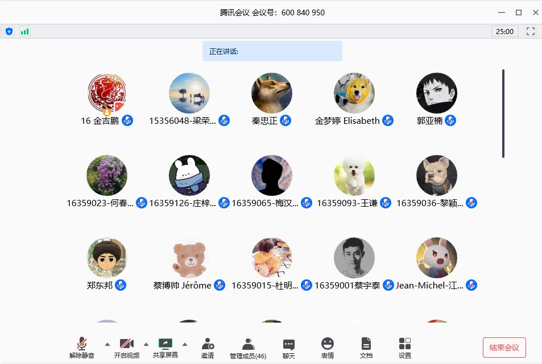The width and height of the screenshot is (542, 364).
Task: Open the Chat (聊天) icon
Action: coord(288,348)
